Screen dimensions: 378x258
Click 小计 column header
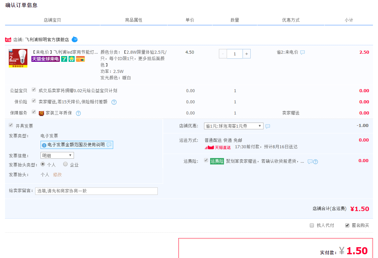349,20
